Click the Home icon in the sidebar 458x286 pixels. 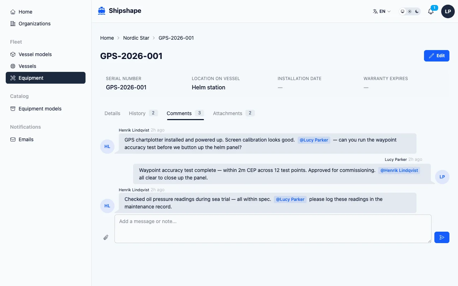(x=13, y=12)
